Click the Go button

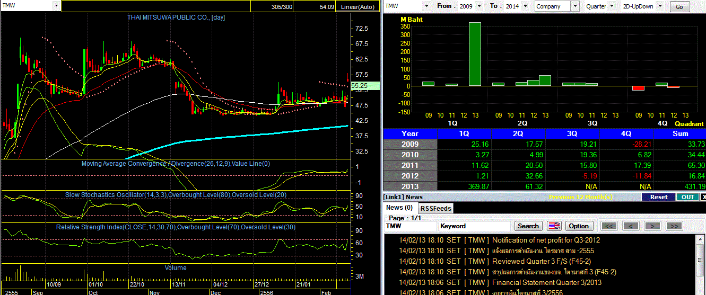679,7
